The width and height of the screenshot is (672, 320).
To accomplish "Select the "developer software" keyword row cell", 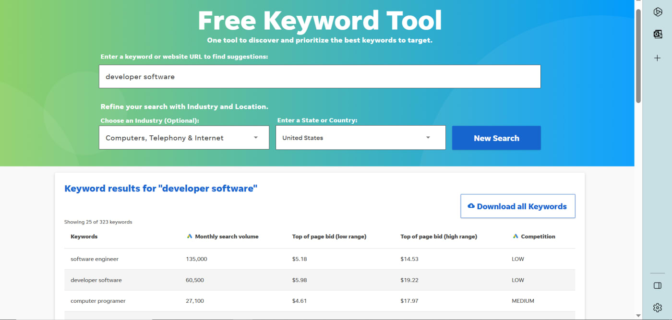I will click(96, 280).
